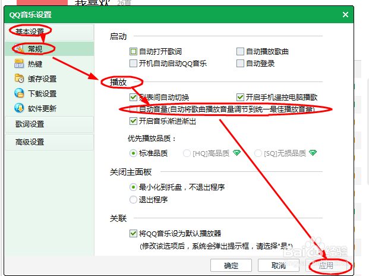Click the 关联 section heading
The width and height of the screenshot is (369, 276).
[118, 218]
